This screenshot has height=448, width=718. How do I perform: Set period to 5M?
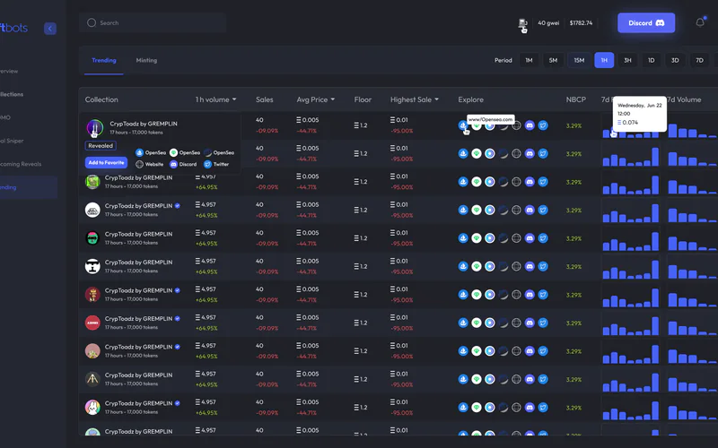553,60
